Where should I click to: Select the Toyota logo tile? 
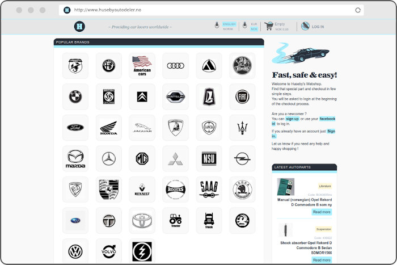[x=142, y=220]
